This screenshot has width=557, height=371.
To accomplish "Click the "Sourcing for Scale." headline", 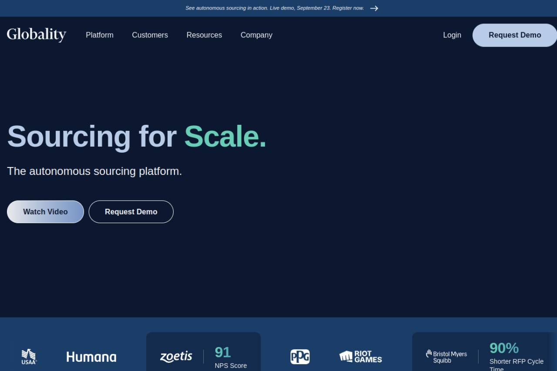I will 137,137.
